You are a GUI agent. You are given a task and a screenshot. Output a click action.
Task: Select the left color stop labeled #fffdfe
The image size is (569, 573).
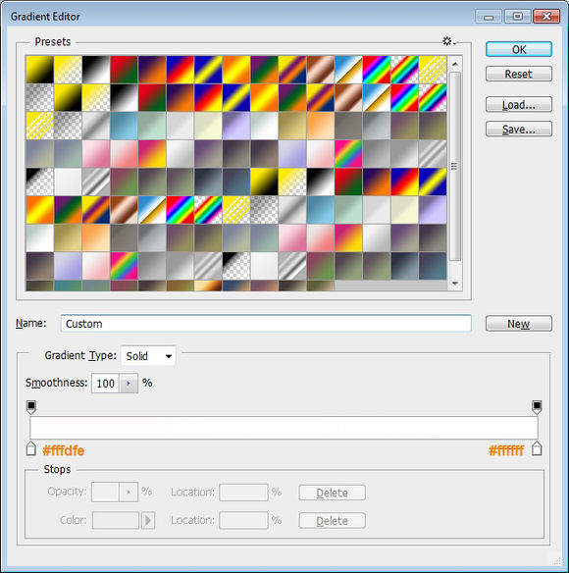pyautogui.click(x=31, y=448)
